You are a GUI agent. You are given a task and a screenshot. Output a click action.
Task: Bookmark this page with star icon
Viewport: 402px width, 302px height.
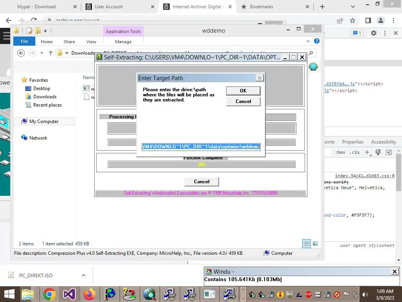point(353,20)
